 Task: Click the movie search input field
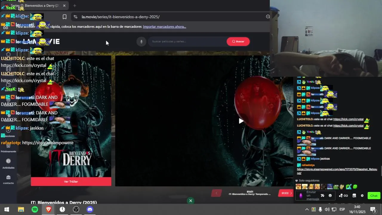[187, 42]
